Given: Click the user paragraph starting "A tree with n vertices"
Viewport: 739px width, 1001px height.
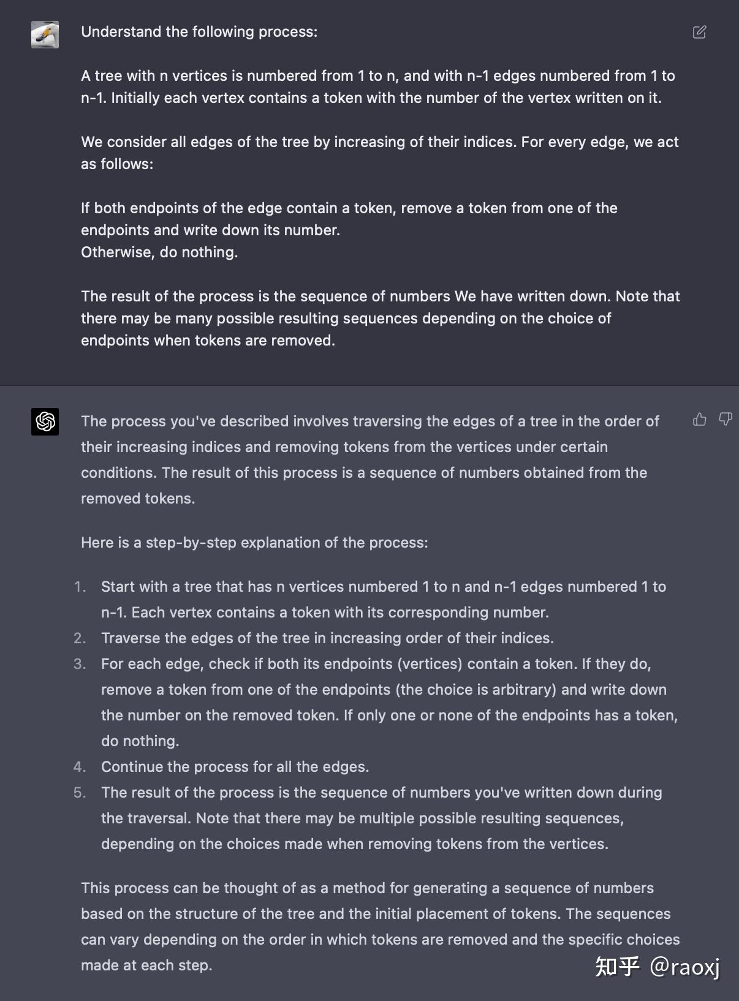Looking at the screenshot, I should [377, 87].
